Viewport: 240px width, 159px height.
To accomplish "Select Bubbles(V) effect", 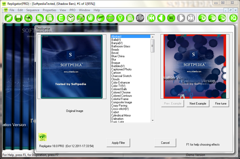I will 130,66.
